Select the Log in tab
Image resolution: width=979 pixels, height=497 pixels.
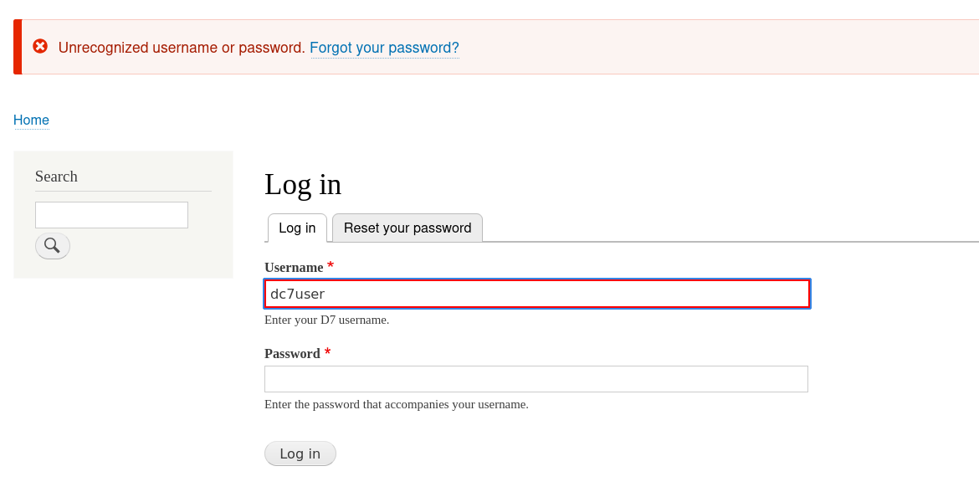coord(297,228)
